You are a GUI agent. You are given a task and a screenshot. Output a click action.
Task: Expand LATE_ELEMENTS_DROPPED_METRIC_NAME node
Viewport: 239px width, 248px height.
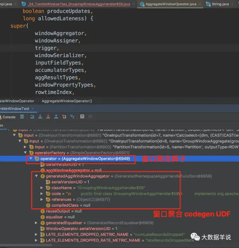[36, 234]
